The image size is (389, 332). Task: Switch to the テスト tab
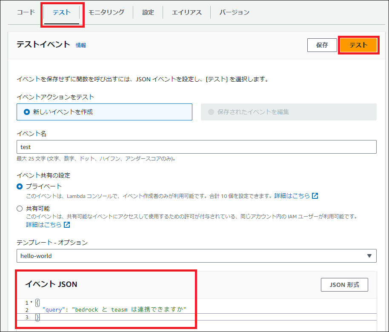pos(62,12)
